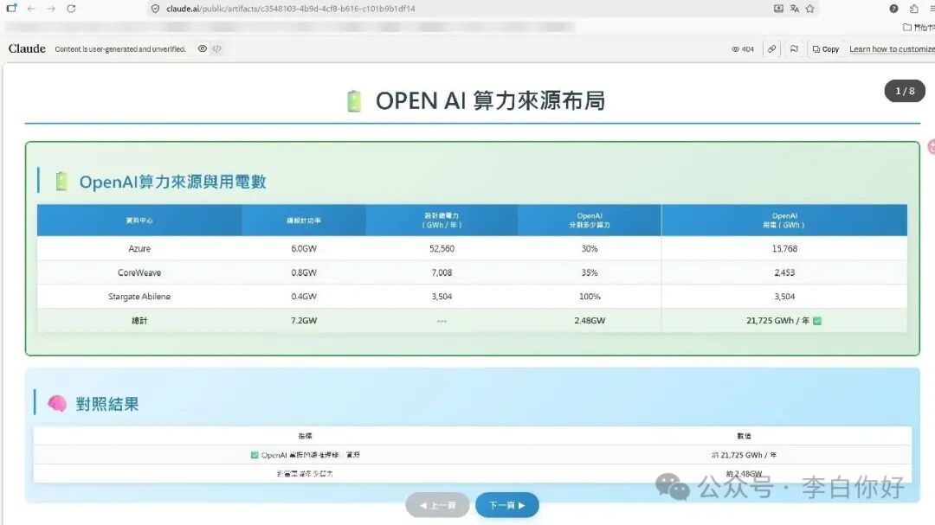Click the 21,725 GWh / 年 total cell
Image resolution: width=935 pixels, height=525 pixels.
tap(784, 321)
